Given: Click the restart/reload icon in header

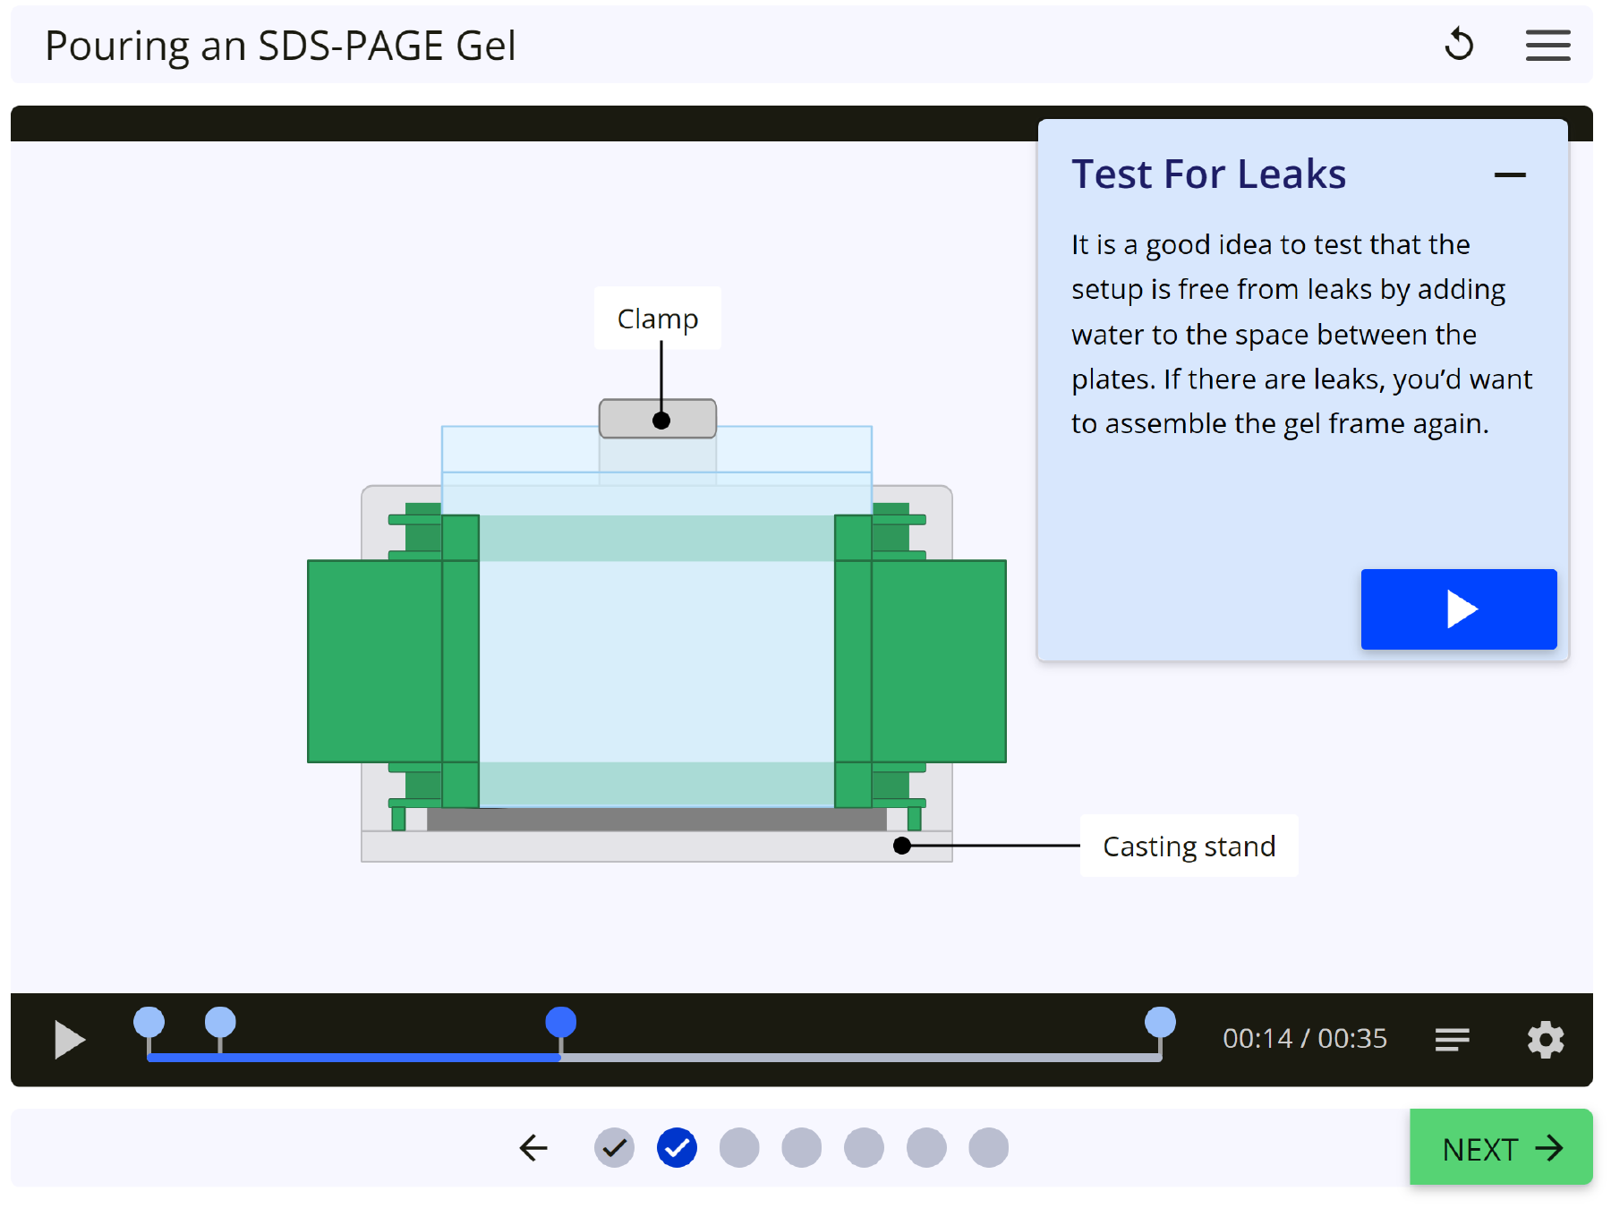Looking at the screenshot, I should pos(1459,45).
